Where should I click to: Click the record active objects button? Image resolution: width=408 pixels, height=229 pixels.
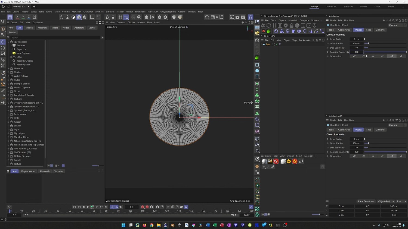click(x=143, y=207)
